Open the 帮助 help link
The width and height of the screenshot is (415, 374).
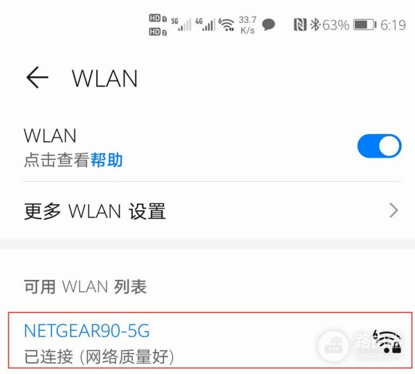click(x=107, y=160)
